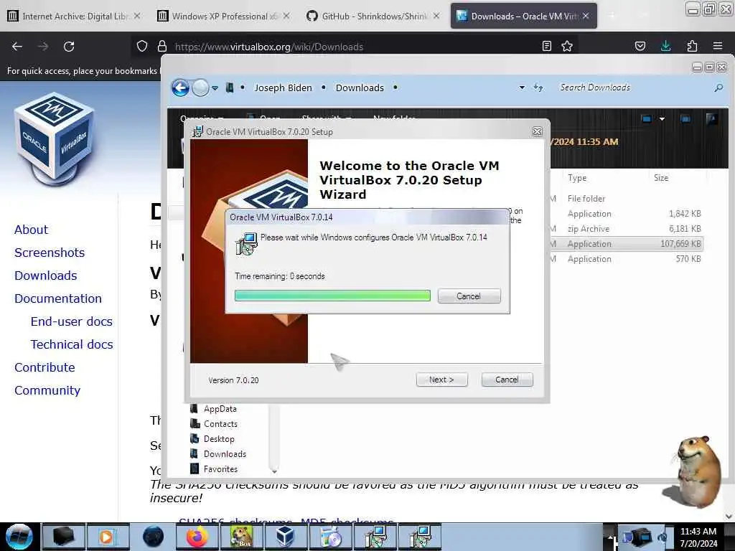Click the explorer search magnifier icon
Viewport: 735px width, 551px height.
718,88
